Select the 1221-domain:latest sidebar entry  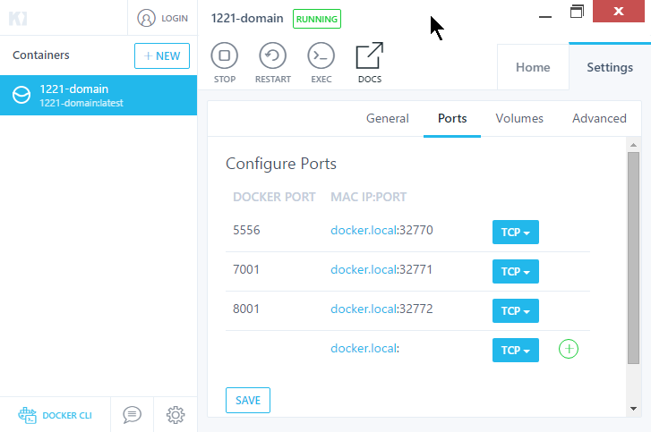tap(99, 96)
